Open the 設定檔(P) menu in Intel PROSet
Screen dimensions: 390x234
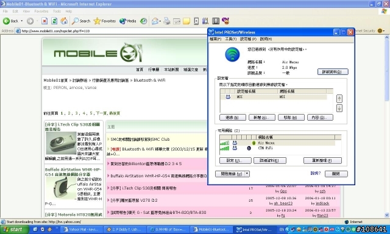(x=248, y=39)
